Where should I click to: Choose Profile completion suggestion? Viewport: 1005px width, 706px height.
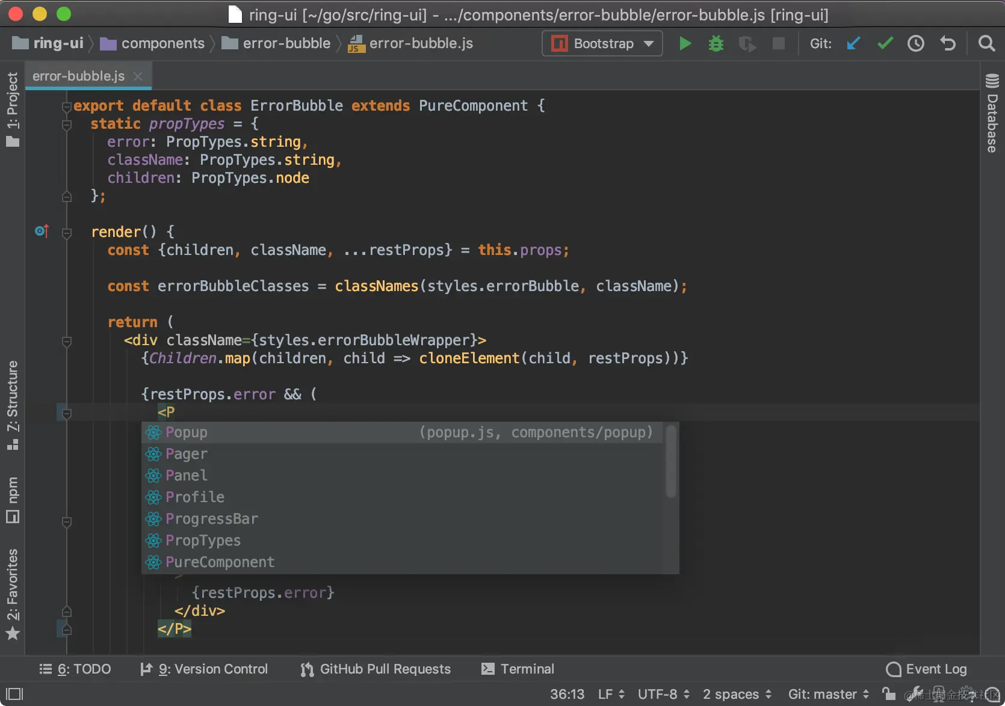coord(402,497)
